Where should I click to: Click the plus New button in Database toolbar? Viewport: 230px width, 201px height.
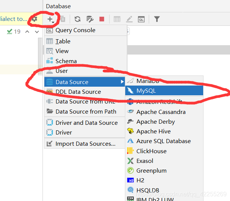click(x=51, y=19)
